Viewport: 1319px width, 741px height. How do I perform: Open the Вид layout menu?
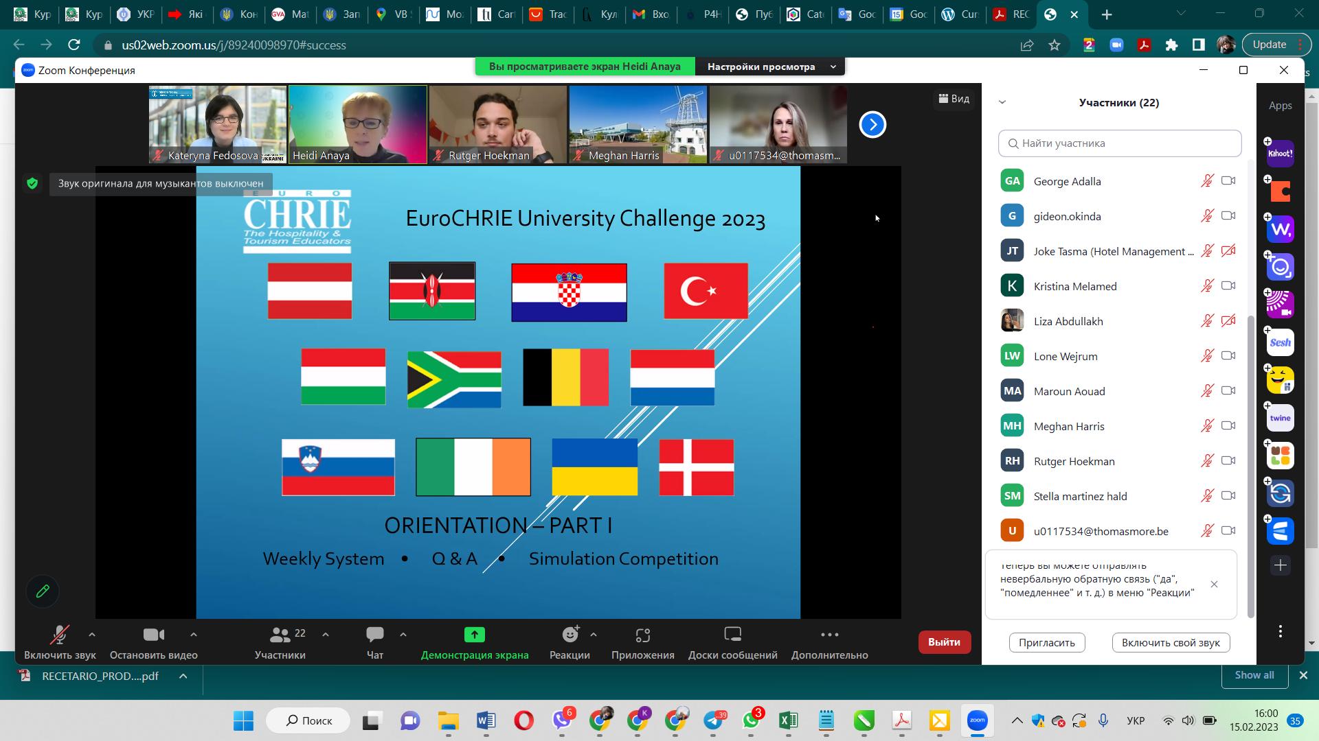tap(954, 99)
